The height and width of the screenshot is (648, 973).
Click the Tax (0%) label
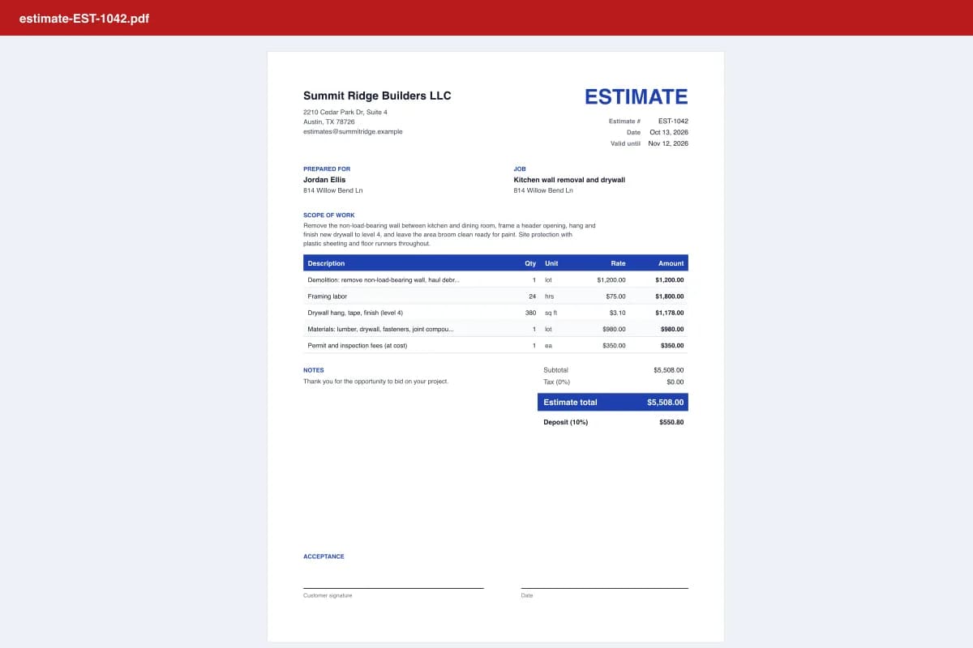557,382
